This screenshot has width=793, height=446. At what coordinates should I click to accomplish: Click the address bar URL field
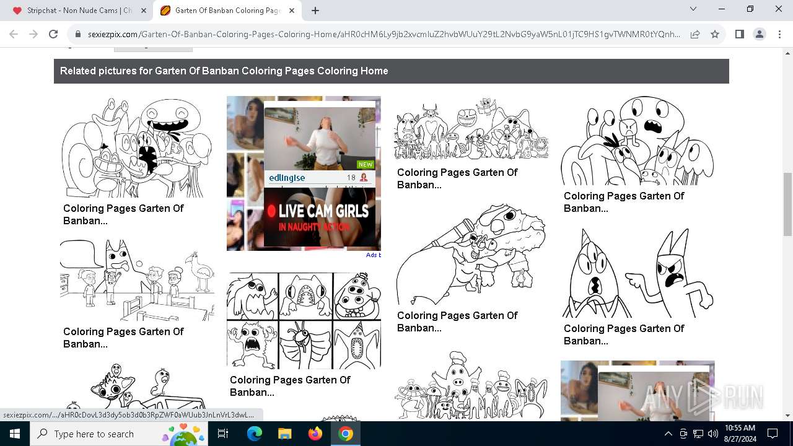pos(384,35)
